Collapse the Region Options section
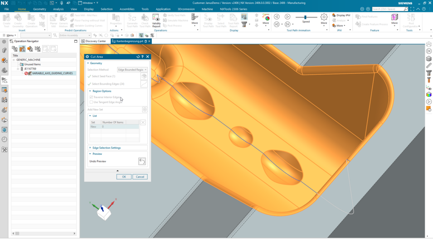The image size is (433, 243). pos(90,91)
